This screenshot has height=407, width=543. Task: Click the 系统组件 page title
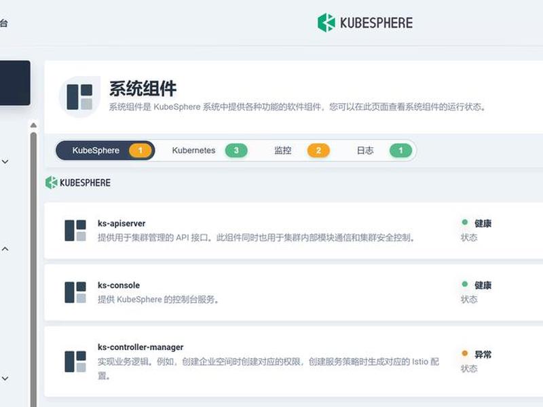[x=143, y=89]
